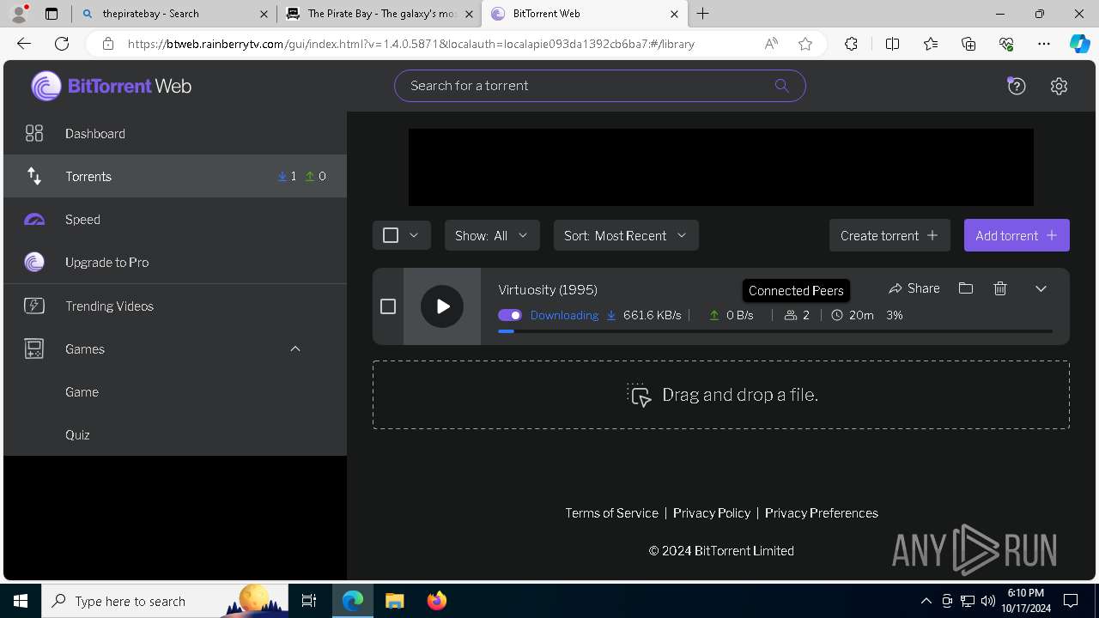Open the Edge profile icon
This screenshot has width=1099, height=618.
[x=19, y=14]
